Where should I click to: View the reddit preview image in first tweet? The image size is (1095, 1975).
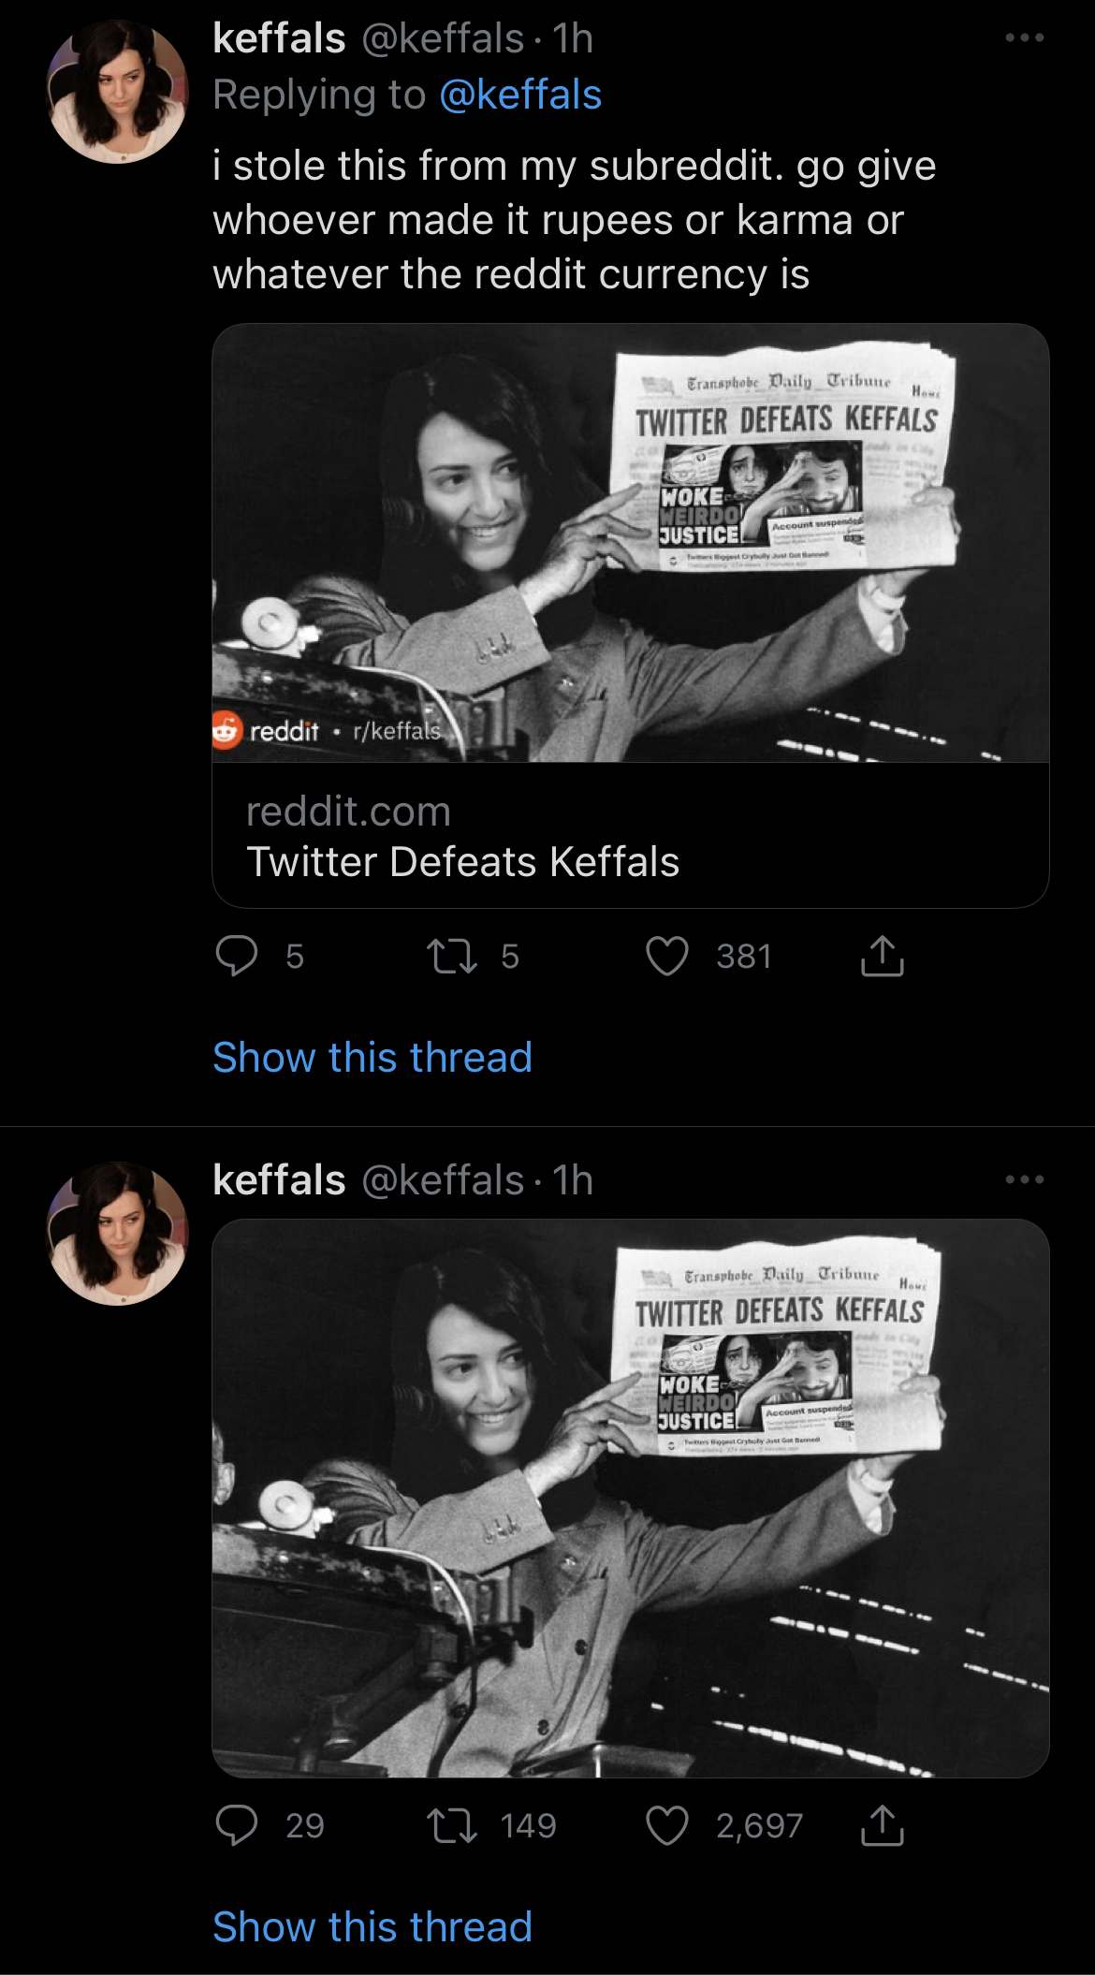pos(631,543)
